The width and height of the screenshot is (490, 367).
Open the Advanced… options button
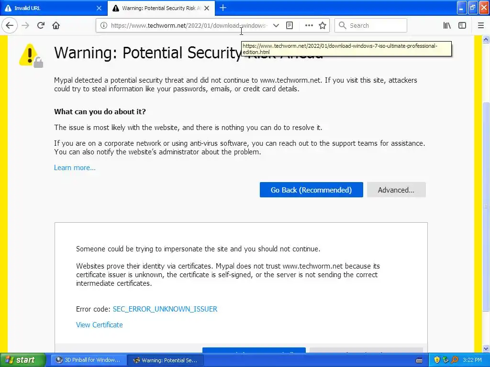click(x=396, y=190)
